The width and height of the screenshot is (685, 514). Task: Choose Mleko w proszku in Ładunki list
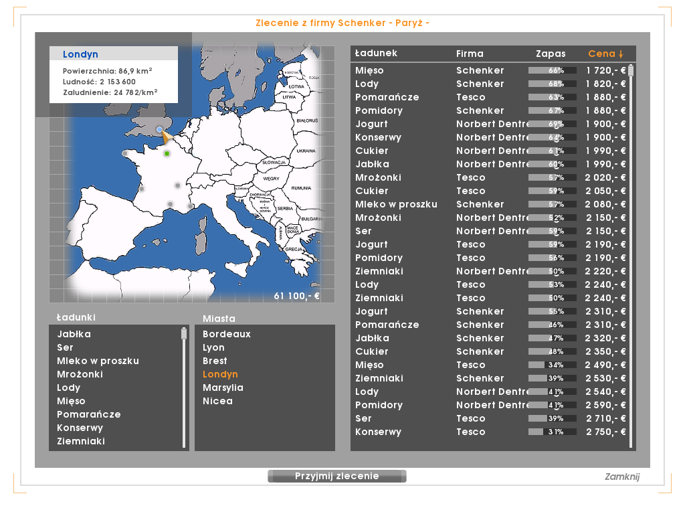point(98,361)
